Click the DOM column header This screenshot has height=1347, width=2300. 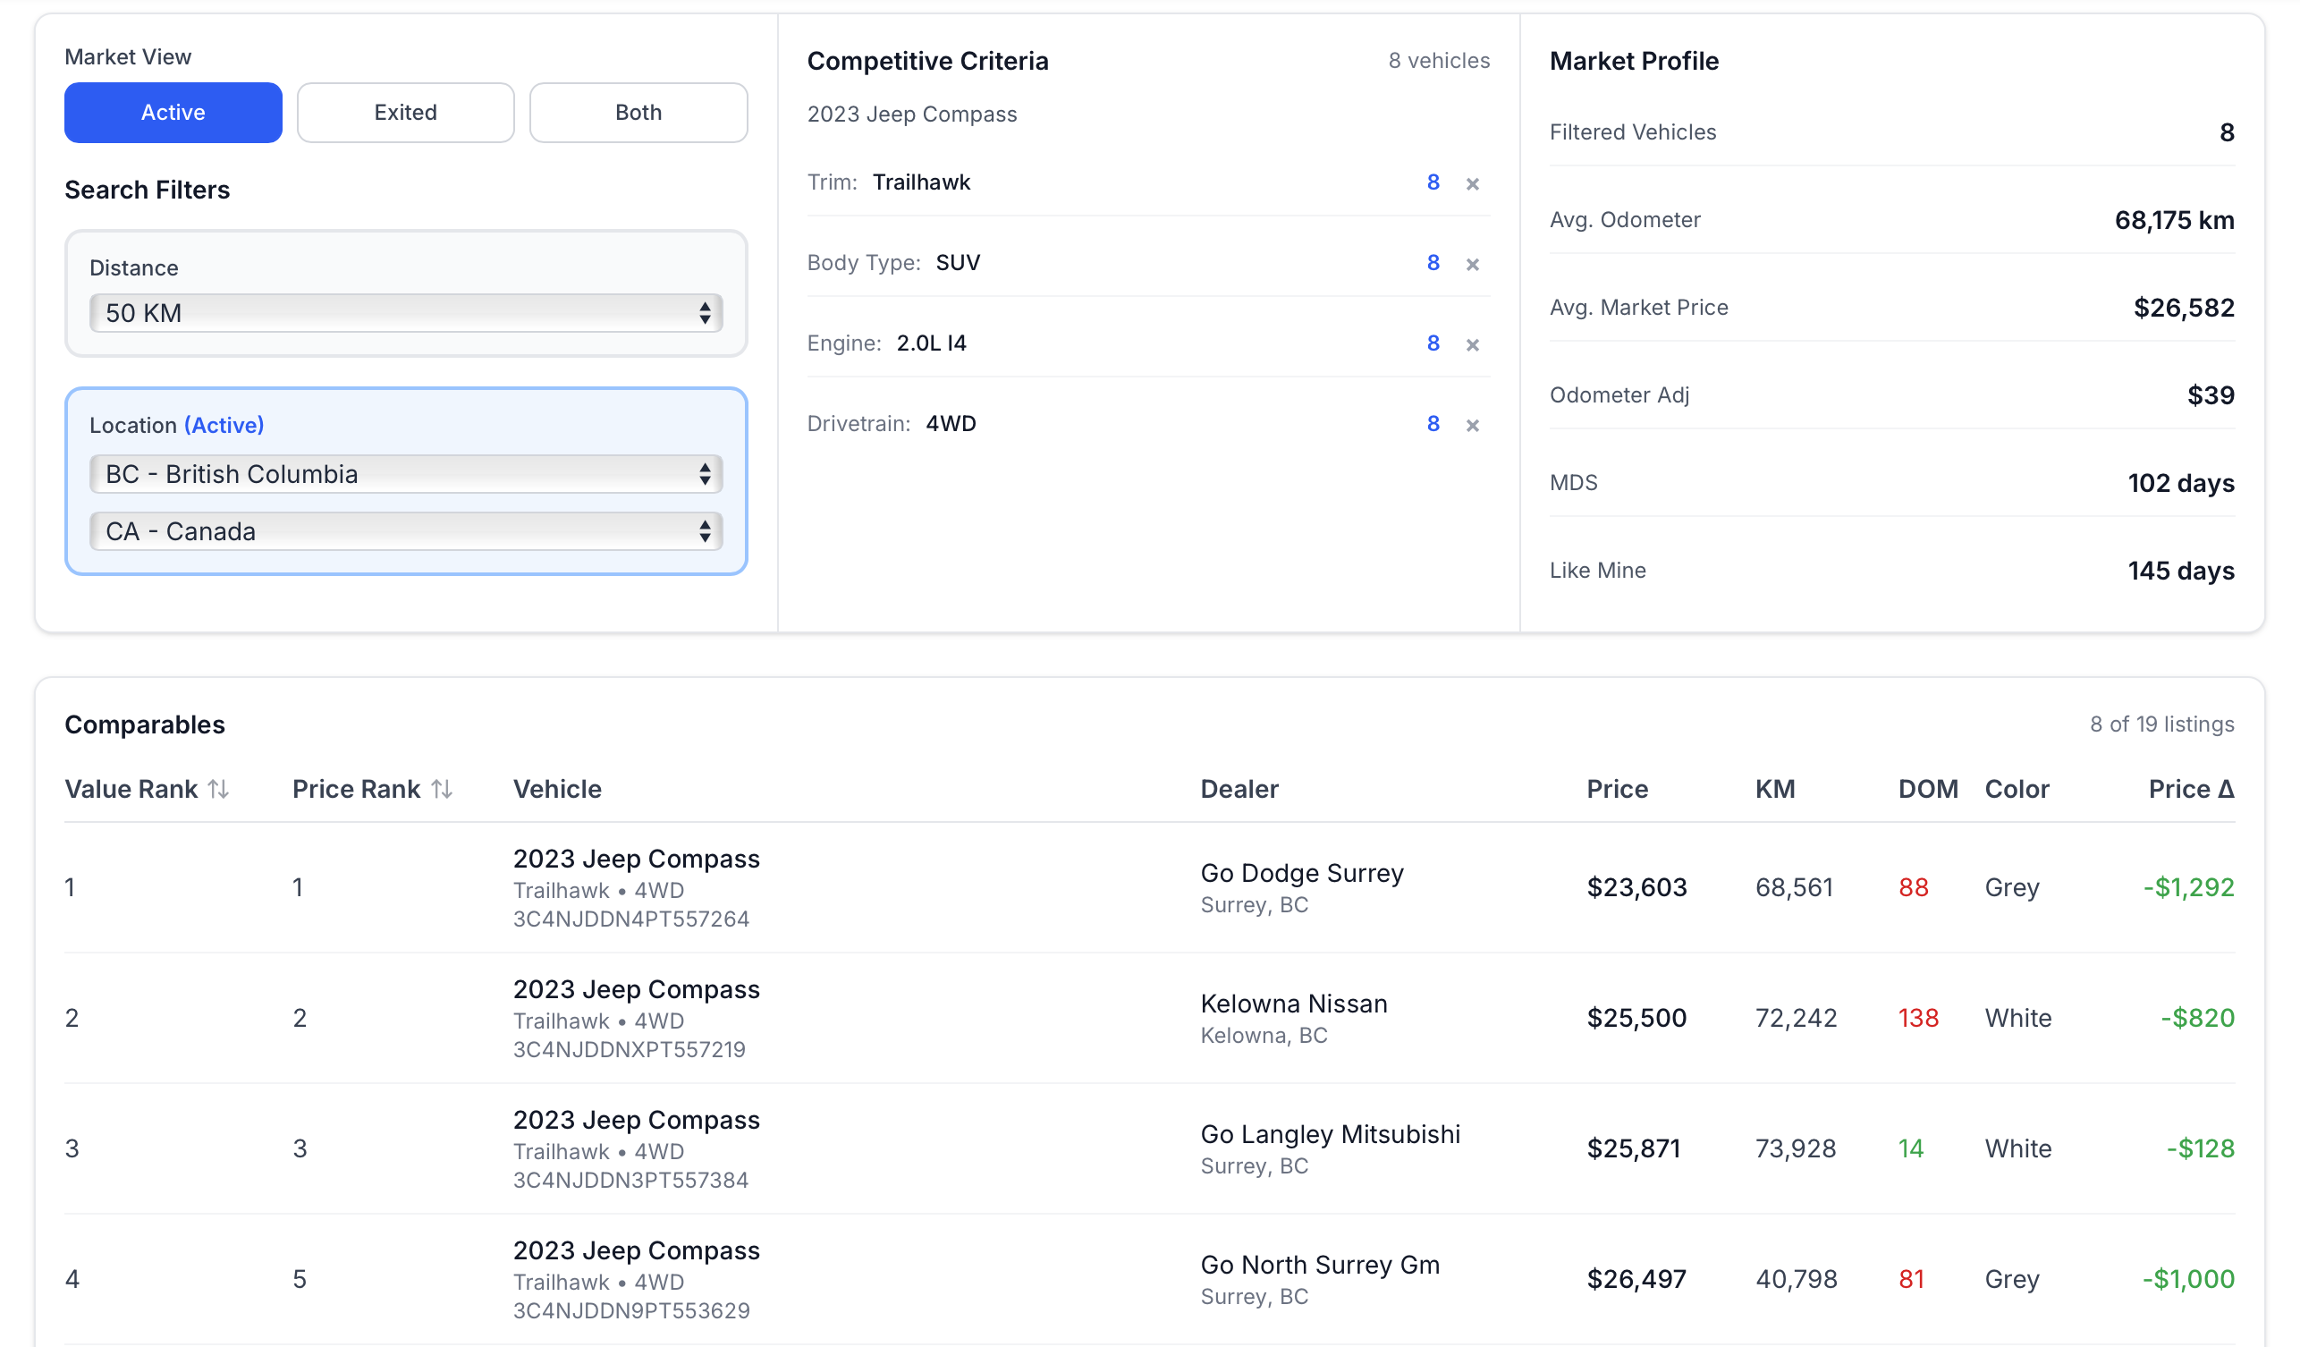pos(1928,789)
